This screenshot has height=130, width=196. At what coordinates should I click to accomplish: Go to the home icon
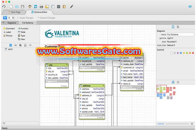tap(30, 6)
